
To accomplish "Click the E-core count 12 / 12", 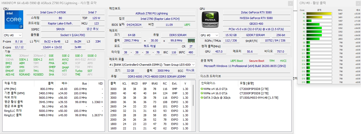I will 19,47.
